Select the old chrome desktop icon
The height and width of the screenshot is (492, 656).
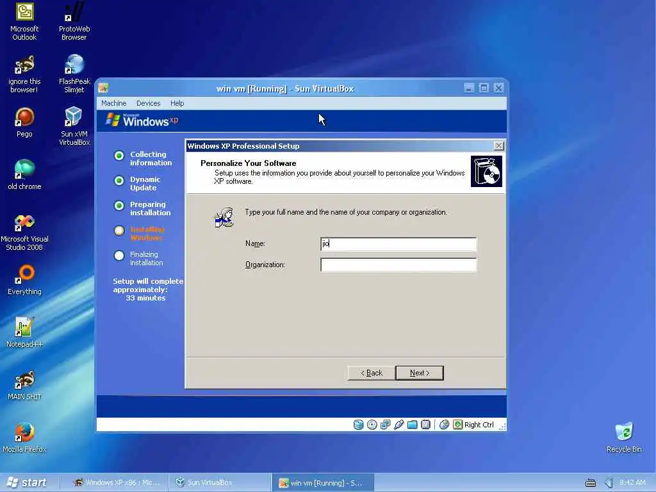(x=24, y=175)
